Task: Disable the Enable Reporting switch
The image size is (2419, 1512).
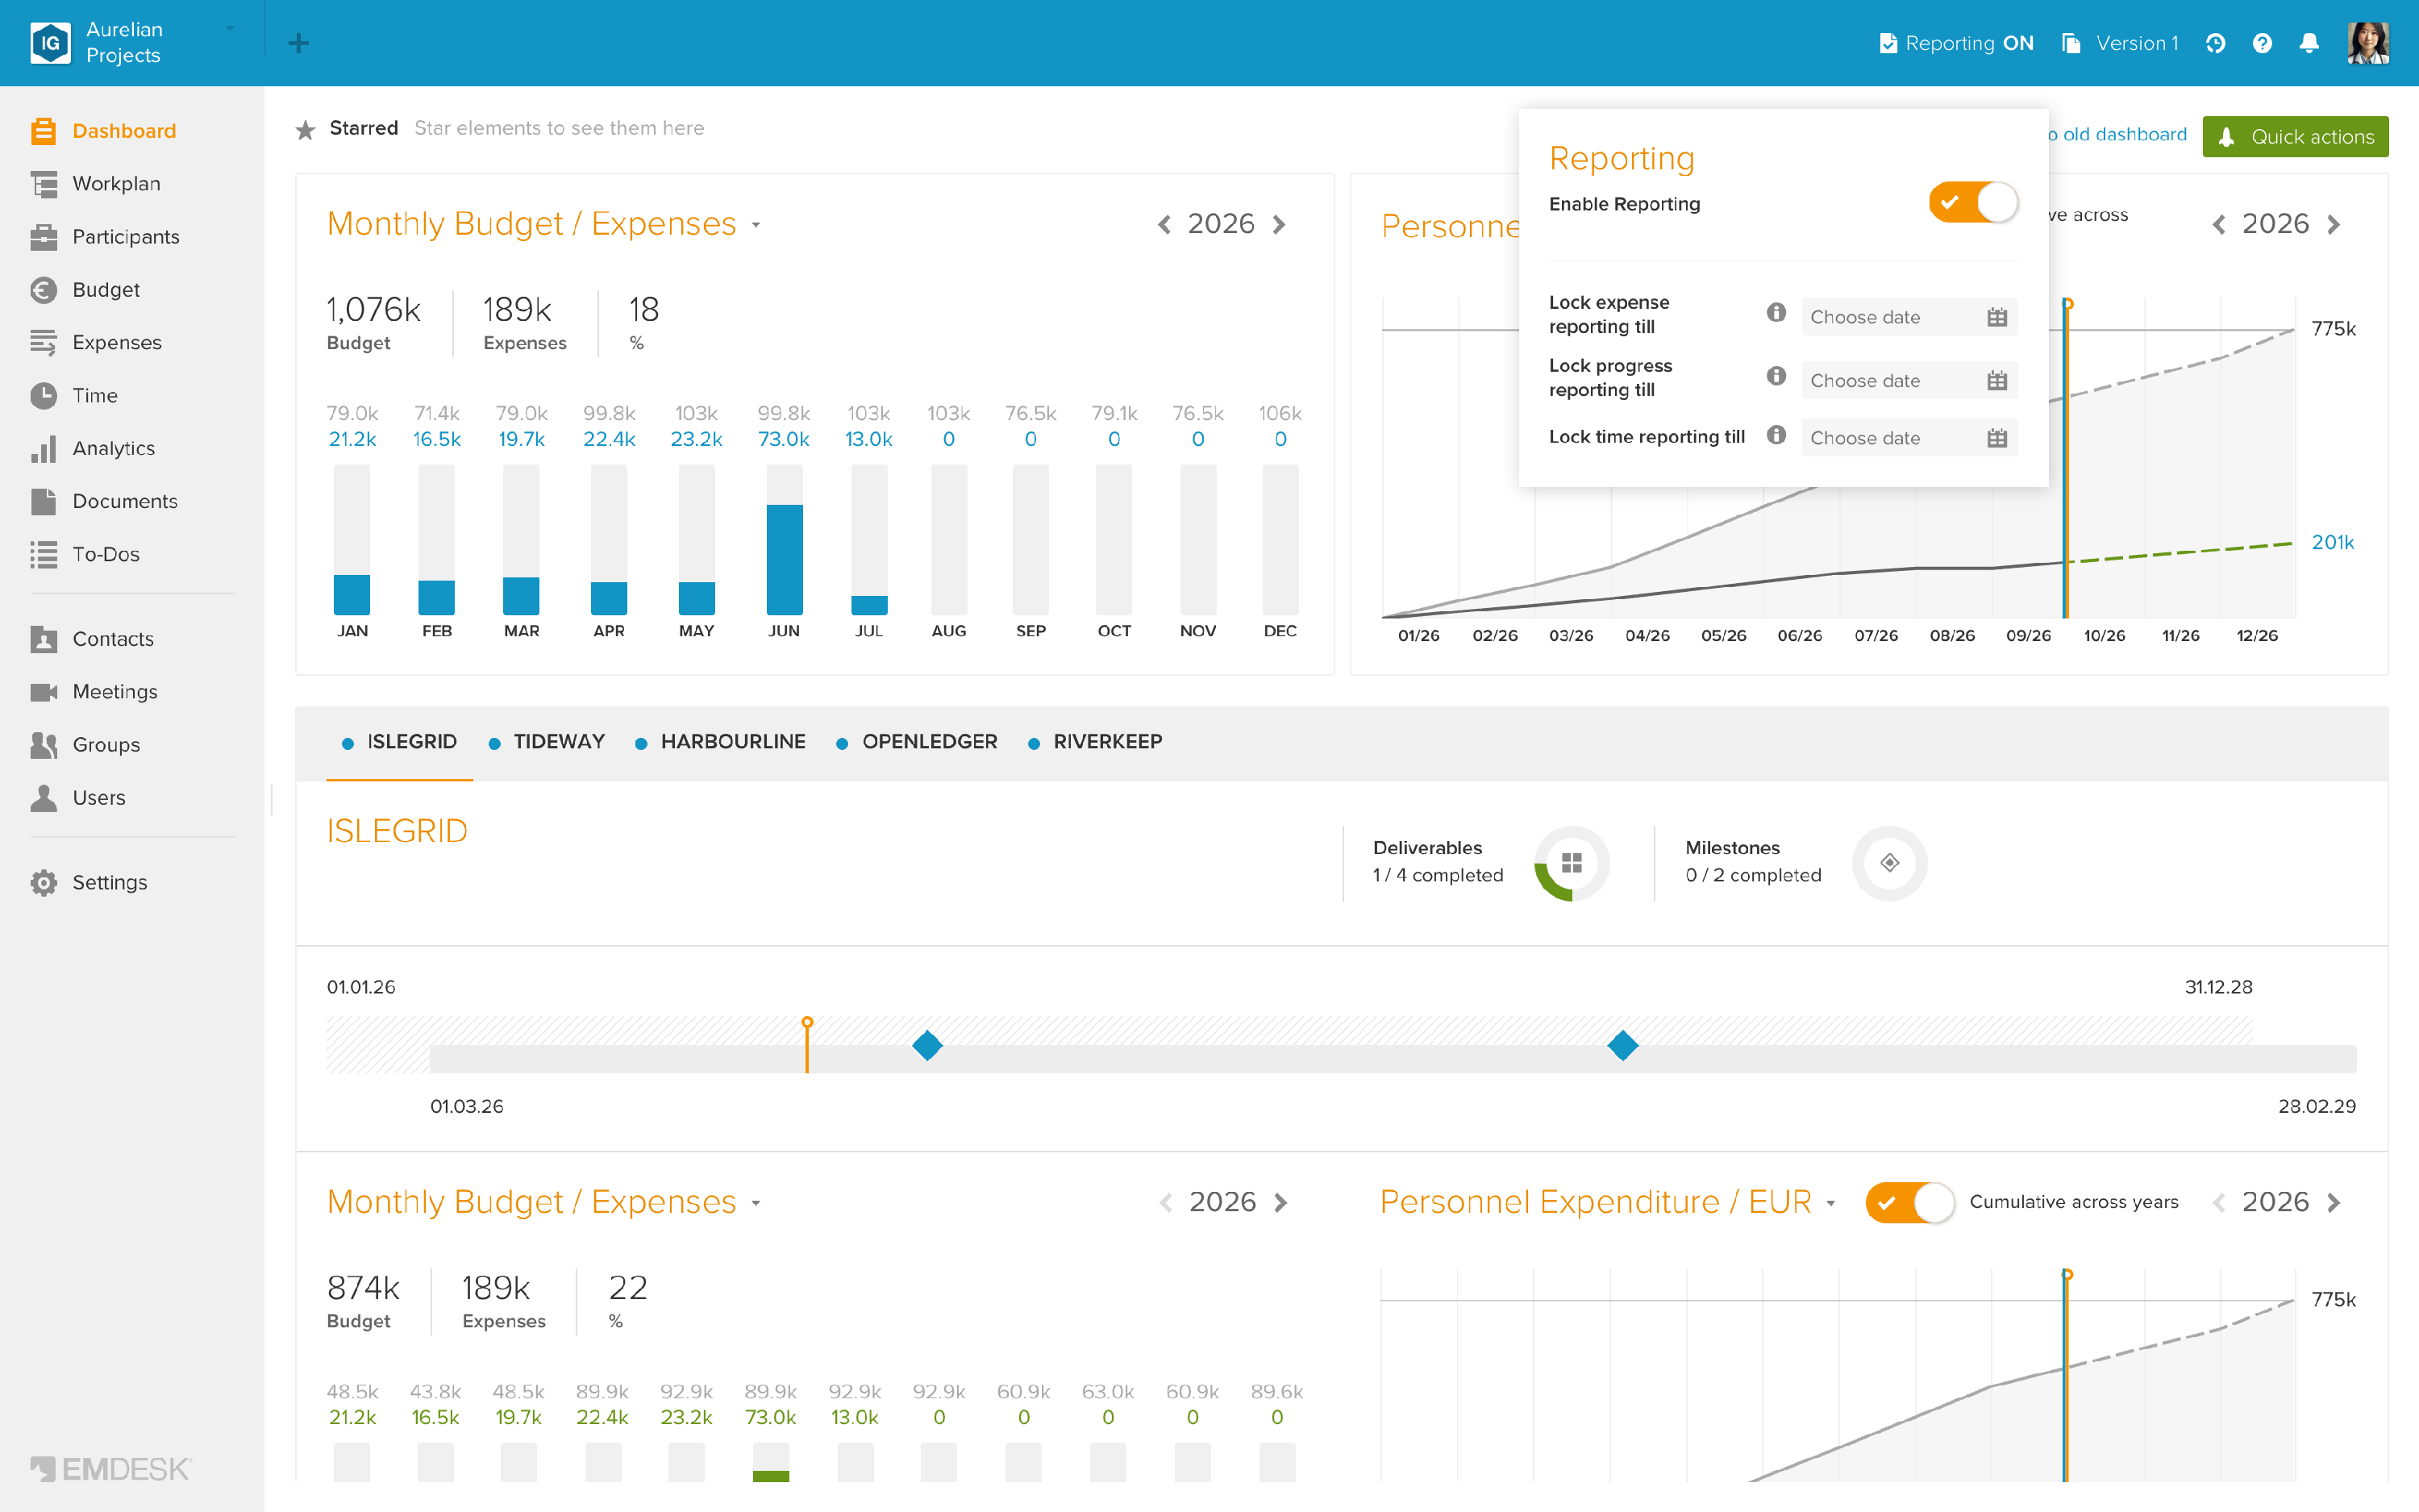Action: tap(1974, 203)
